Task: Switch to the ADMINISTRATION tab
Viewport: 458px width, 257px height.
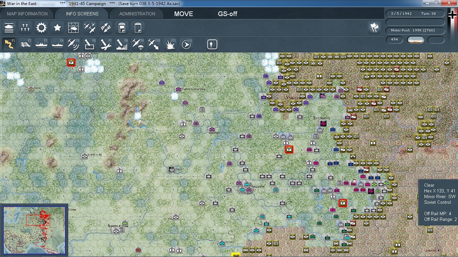Action: pyautogui.click(x=137, y=14)
